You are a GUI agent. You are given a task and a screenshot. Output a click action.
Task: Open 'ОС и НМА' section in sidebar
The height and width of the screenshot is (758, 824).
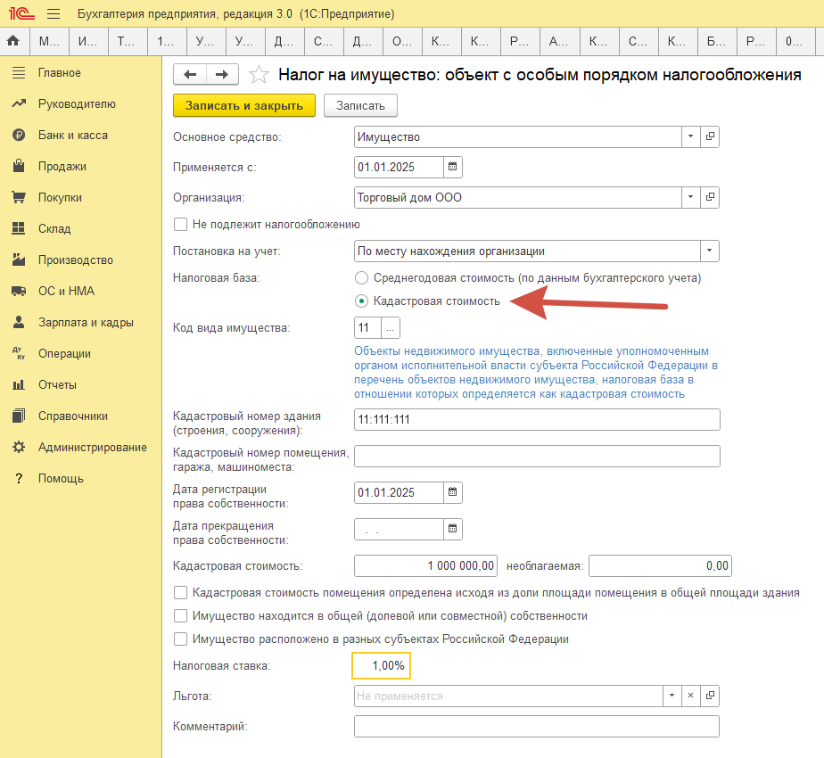click(x=66, y=292)
